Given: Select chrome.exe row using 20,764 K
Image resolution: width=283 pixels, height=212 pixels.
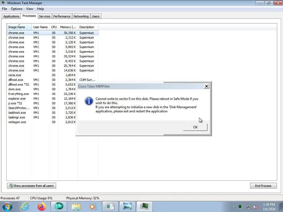Looking at the screenshot, I should pyautogui.click(x=53, y=66).
